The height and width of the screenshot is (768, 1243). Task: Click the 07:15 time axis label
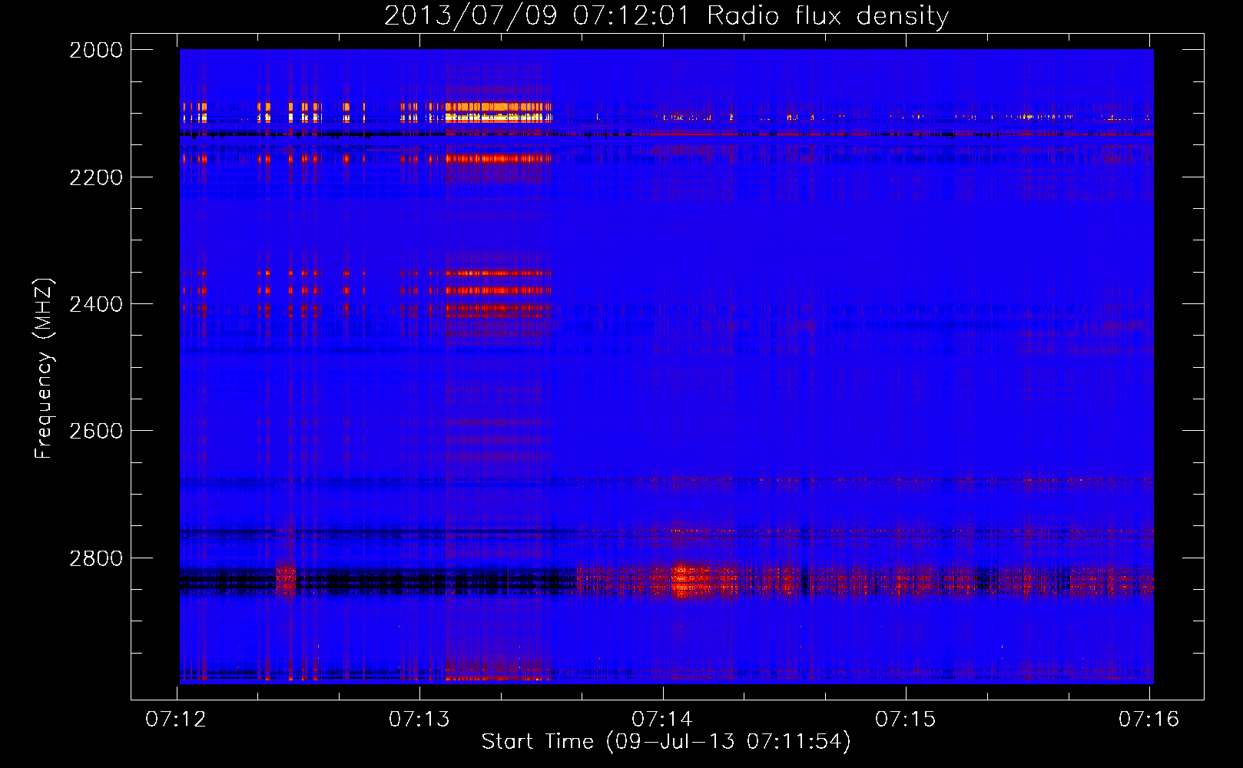(906, 719)
